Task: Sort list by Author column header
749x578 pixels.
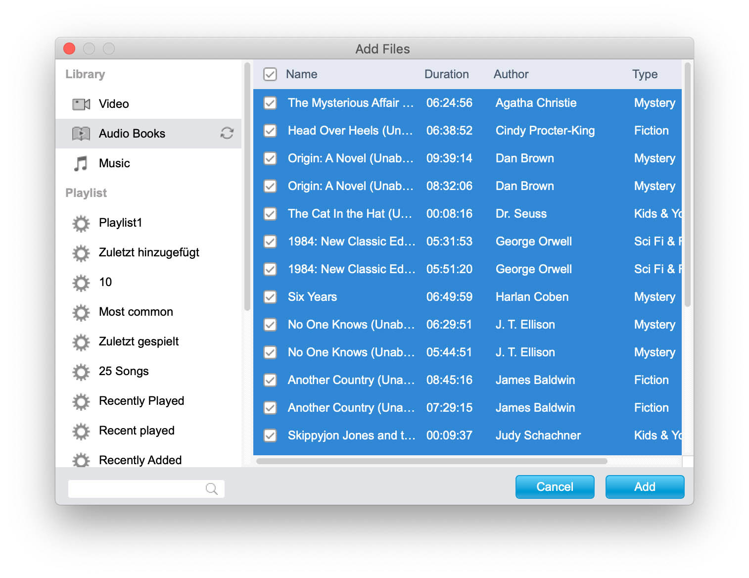Action: point(511,74)
